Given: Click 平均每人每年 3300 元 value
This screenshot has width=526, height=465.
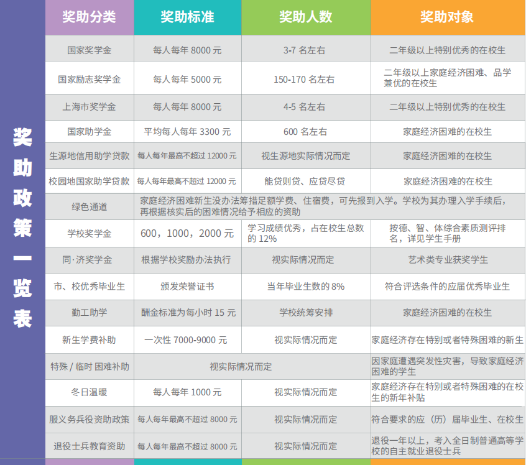Looking at the screenshot, I should (x=188, y=132).
